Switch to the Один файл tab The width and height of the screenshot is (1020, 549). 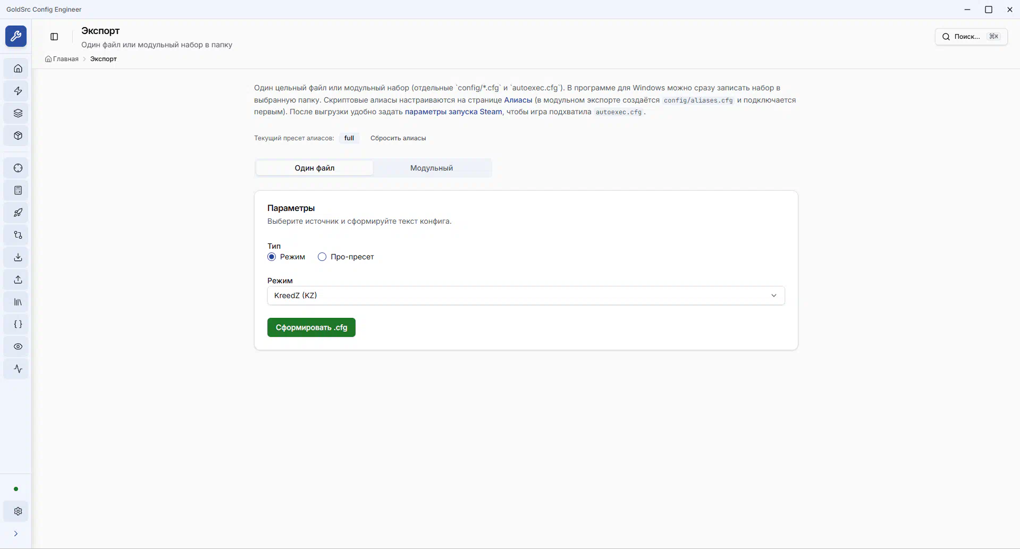coord(315,168)
